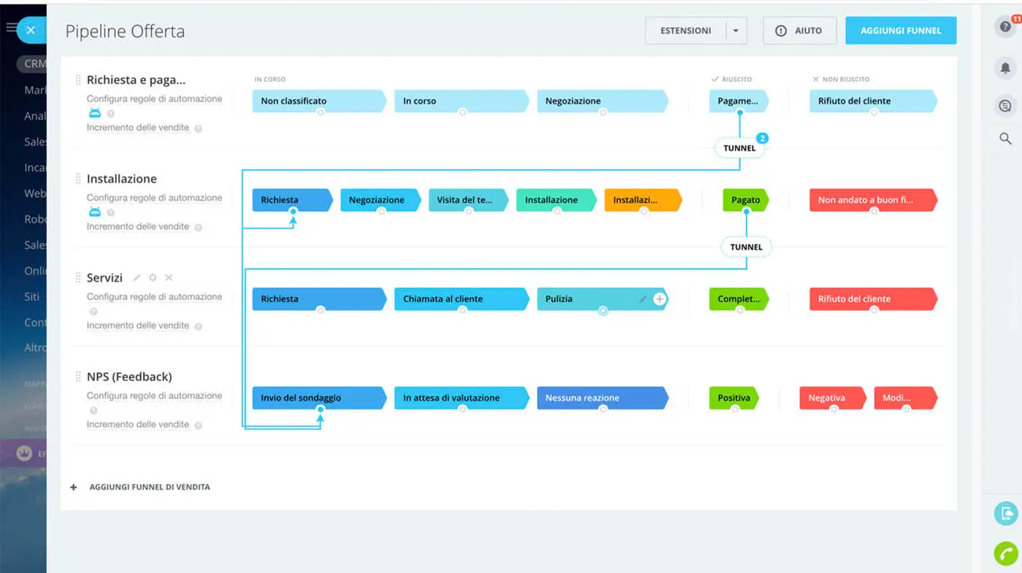Viewport: 1022px width, 573px height.
Task: Click the AGGIUNGI FUNNEL button
Action: (x=901, y=31)
